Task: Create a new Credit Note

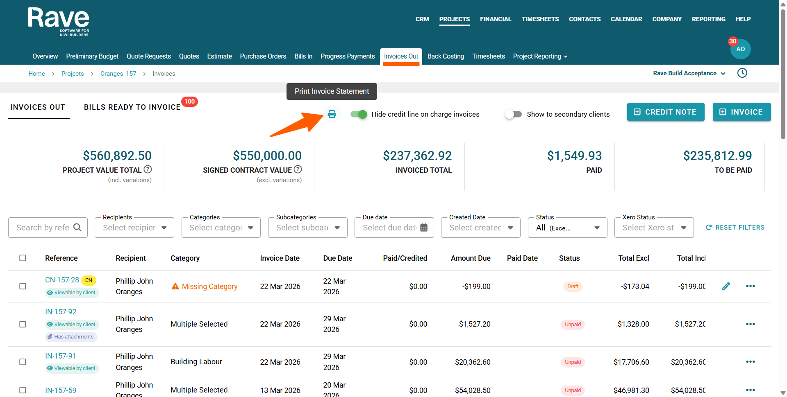Action: [666, 112]
